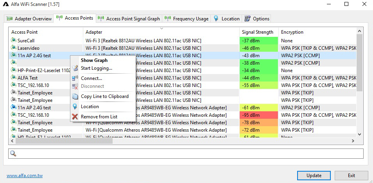Click the Location pin icon in context menu
This screenshot has height=183, width=373.
tap(75, 107)
